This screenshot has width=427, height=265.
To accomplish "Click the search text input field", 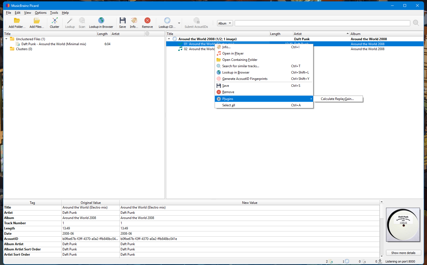I will [x=322, y=23].
